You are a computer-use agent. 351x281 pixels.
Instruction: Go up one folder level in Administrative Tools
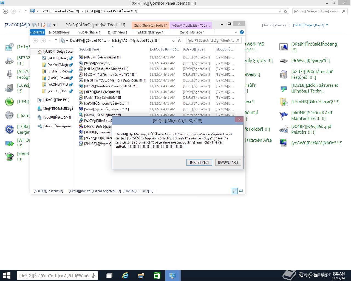click(56, 41)
